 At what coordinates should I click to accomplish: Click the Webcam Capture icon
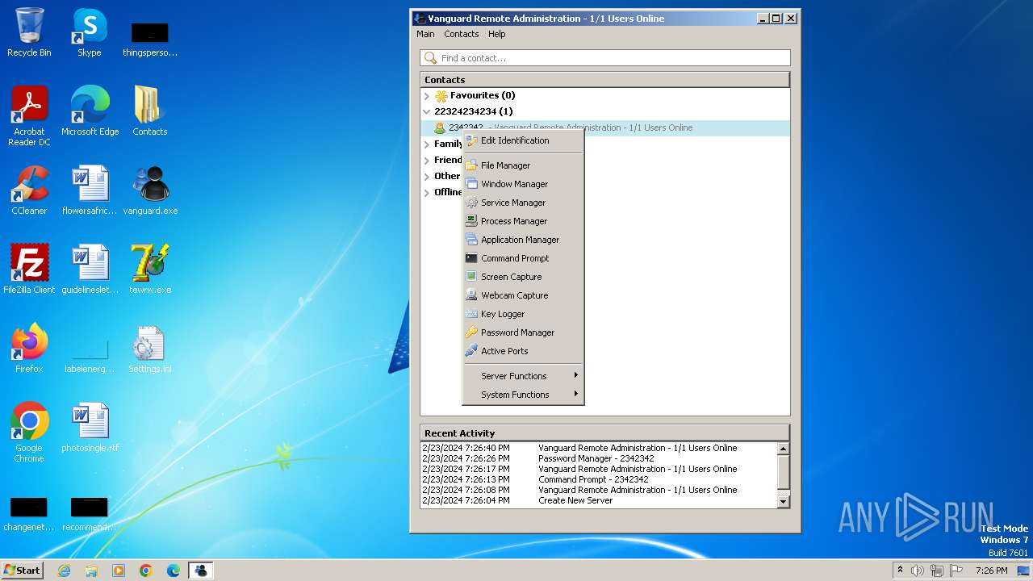471,295
